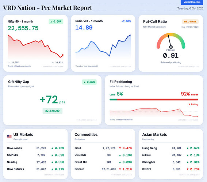Click the FII Positioning trend chart

point(154,112)
